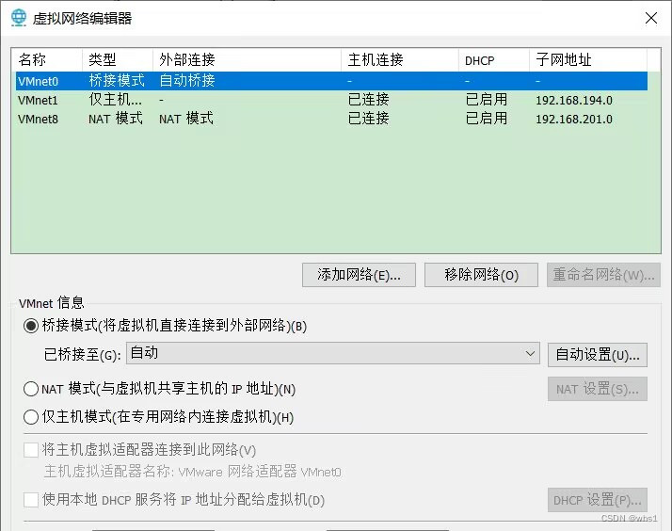Open the 已桥接至 dropdown
The image size is (672, 531).
[x=332, y=354]
